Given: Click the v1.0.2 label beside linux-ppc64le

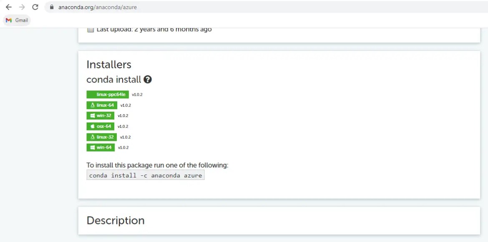Looking at the screenshot, I should click(x=137, y=95).
